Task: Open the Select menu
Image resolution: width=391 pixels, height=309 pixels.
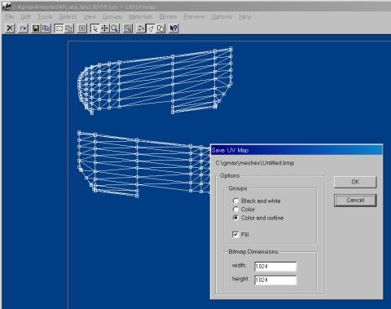Action: pos(68,16)
